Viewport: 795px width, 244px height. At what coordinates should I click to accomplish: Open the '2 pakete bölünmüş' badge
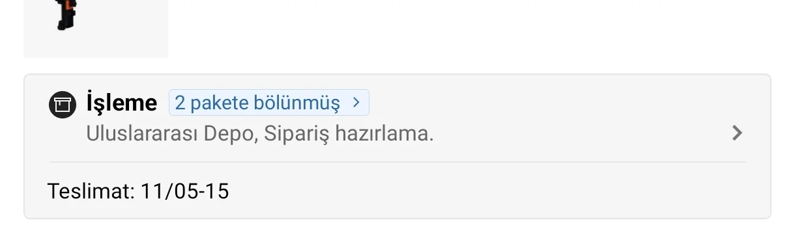pos(268,103)
